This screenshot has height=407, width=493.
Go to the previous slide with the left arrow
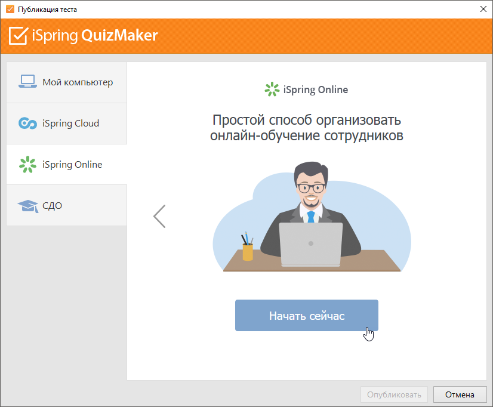[159, 216]
